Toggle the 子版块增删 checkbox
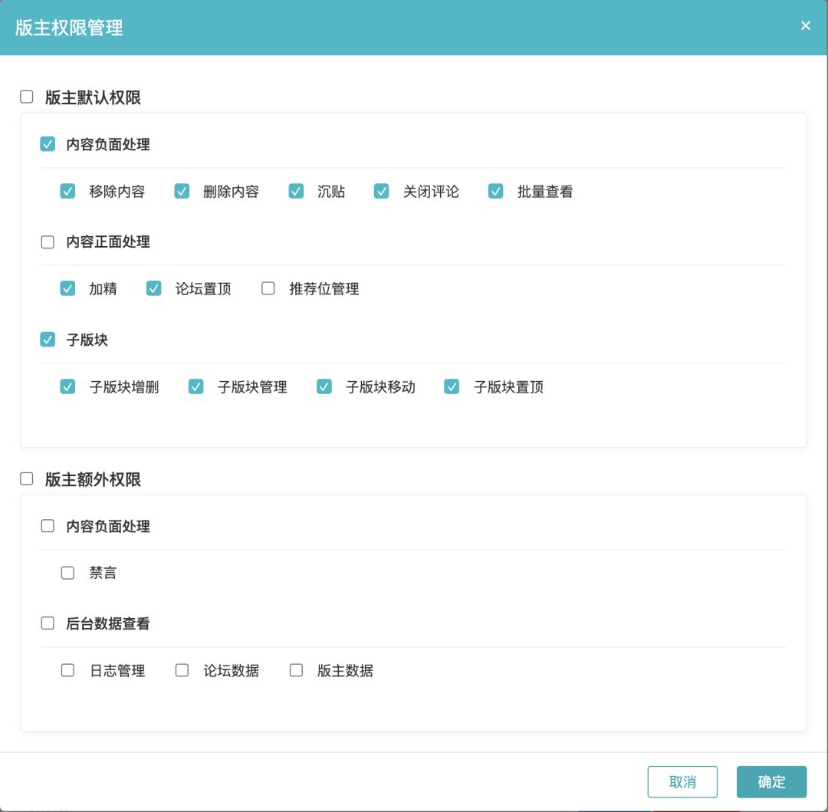828x812 pixels. click(67, 386)
